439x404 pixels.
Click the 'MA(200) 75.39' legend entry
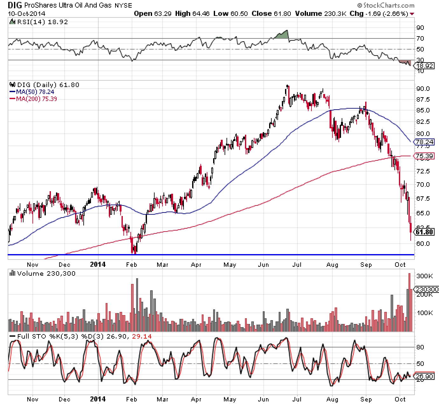(37, 99)
